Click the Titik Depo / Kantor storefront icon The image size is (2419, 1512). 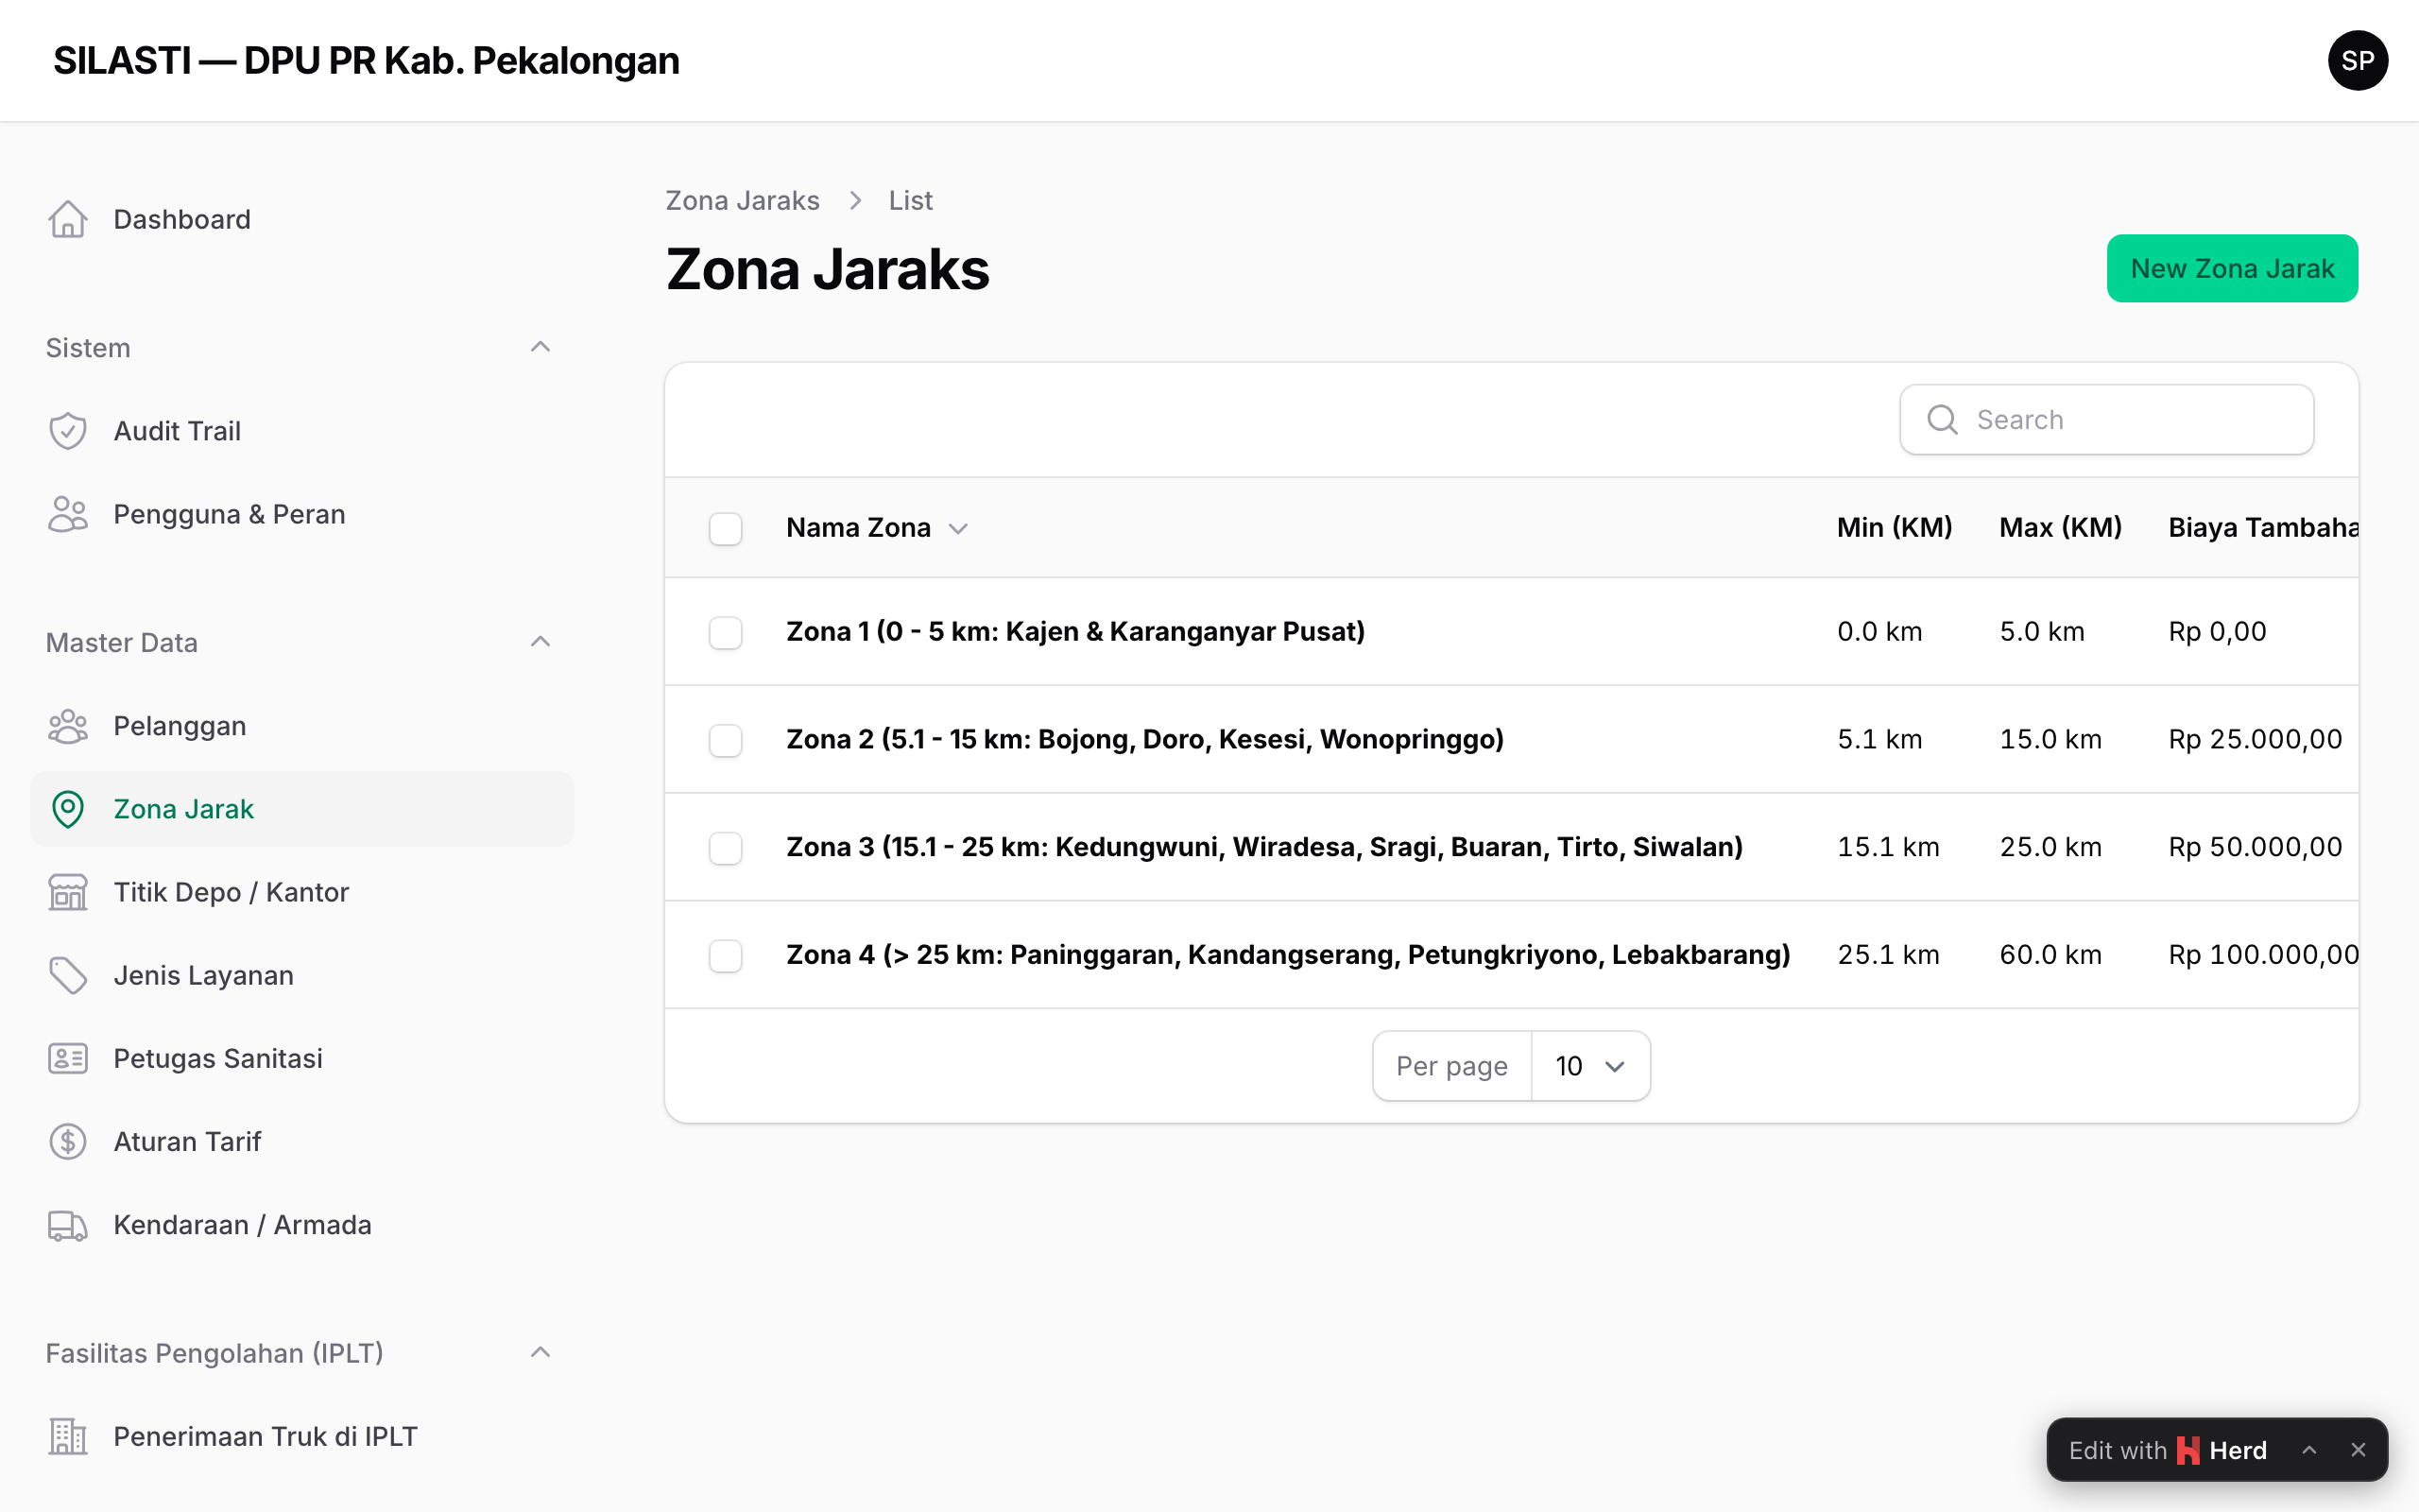pos(68,892)
